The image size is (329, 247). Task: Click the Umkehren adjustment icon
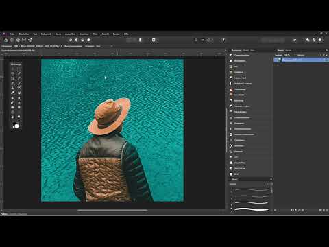(231, 146)
